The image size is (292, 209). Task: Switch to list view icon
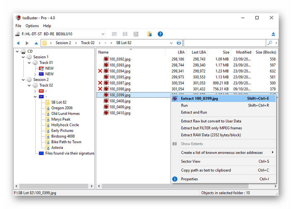tap(114, 34)
